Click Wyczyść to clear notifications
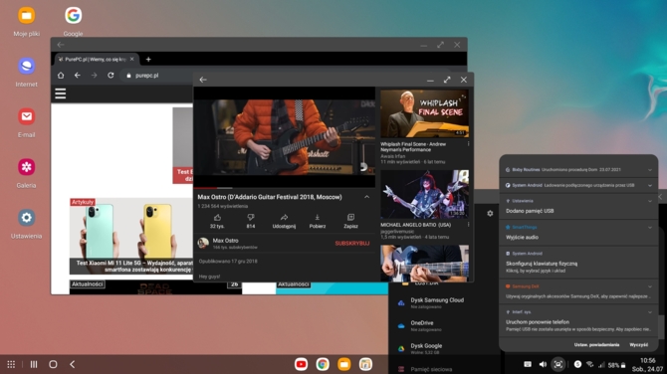The height and width of the screenshot is (374, 667). pyautogui.click(x=638, y=345)
